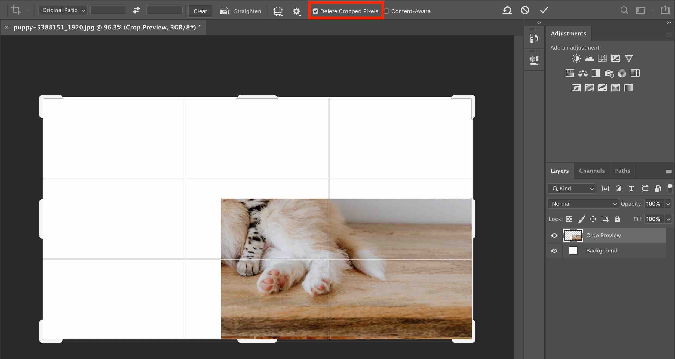
Task: Switch to the Channels tab
Action: [x=592, y=171]
